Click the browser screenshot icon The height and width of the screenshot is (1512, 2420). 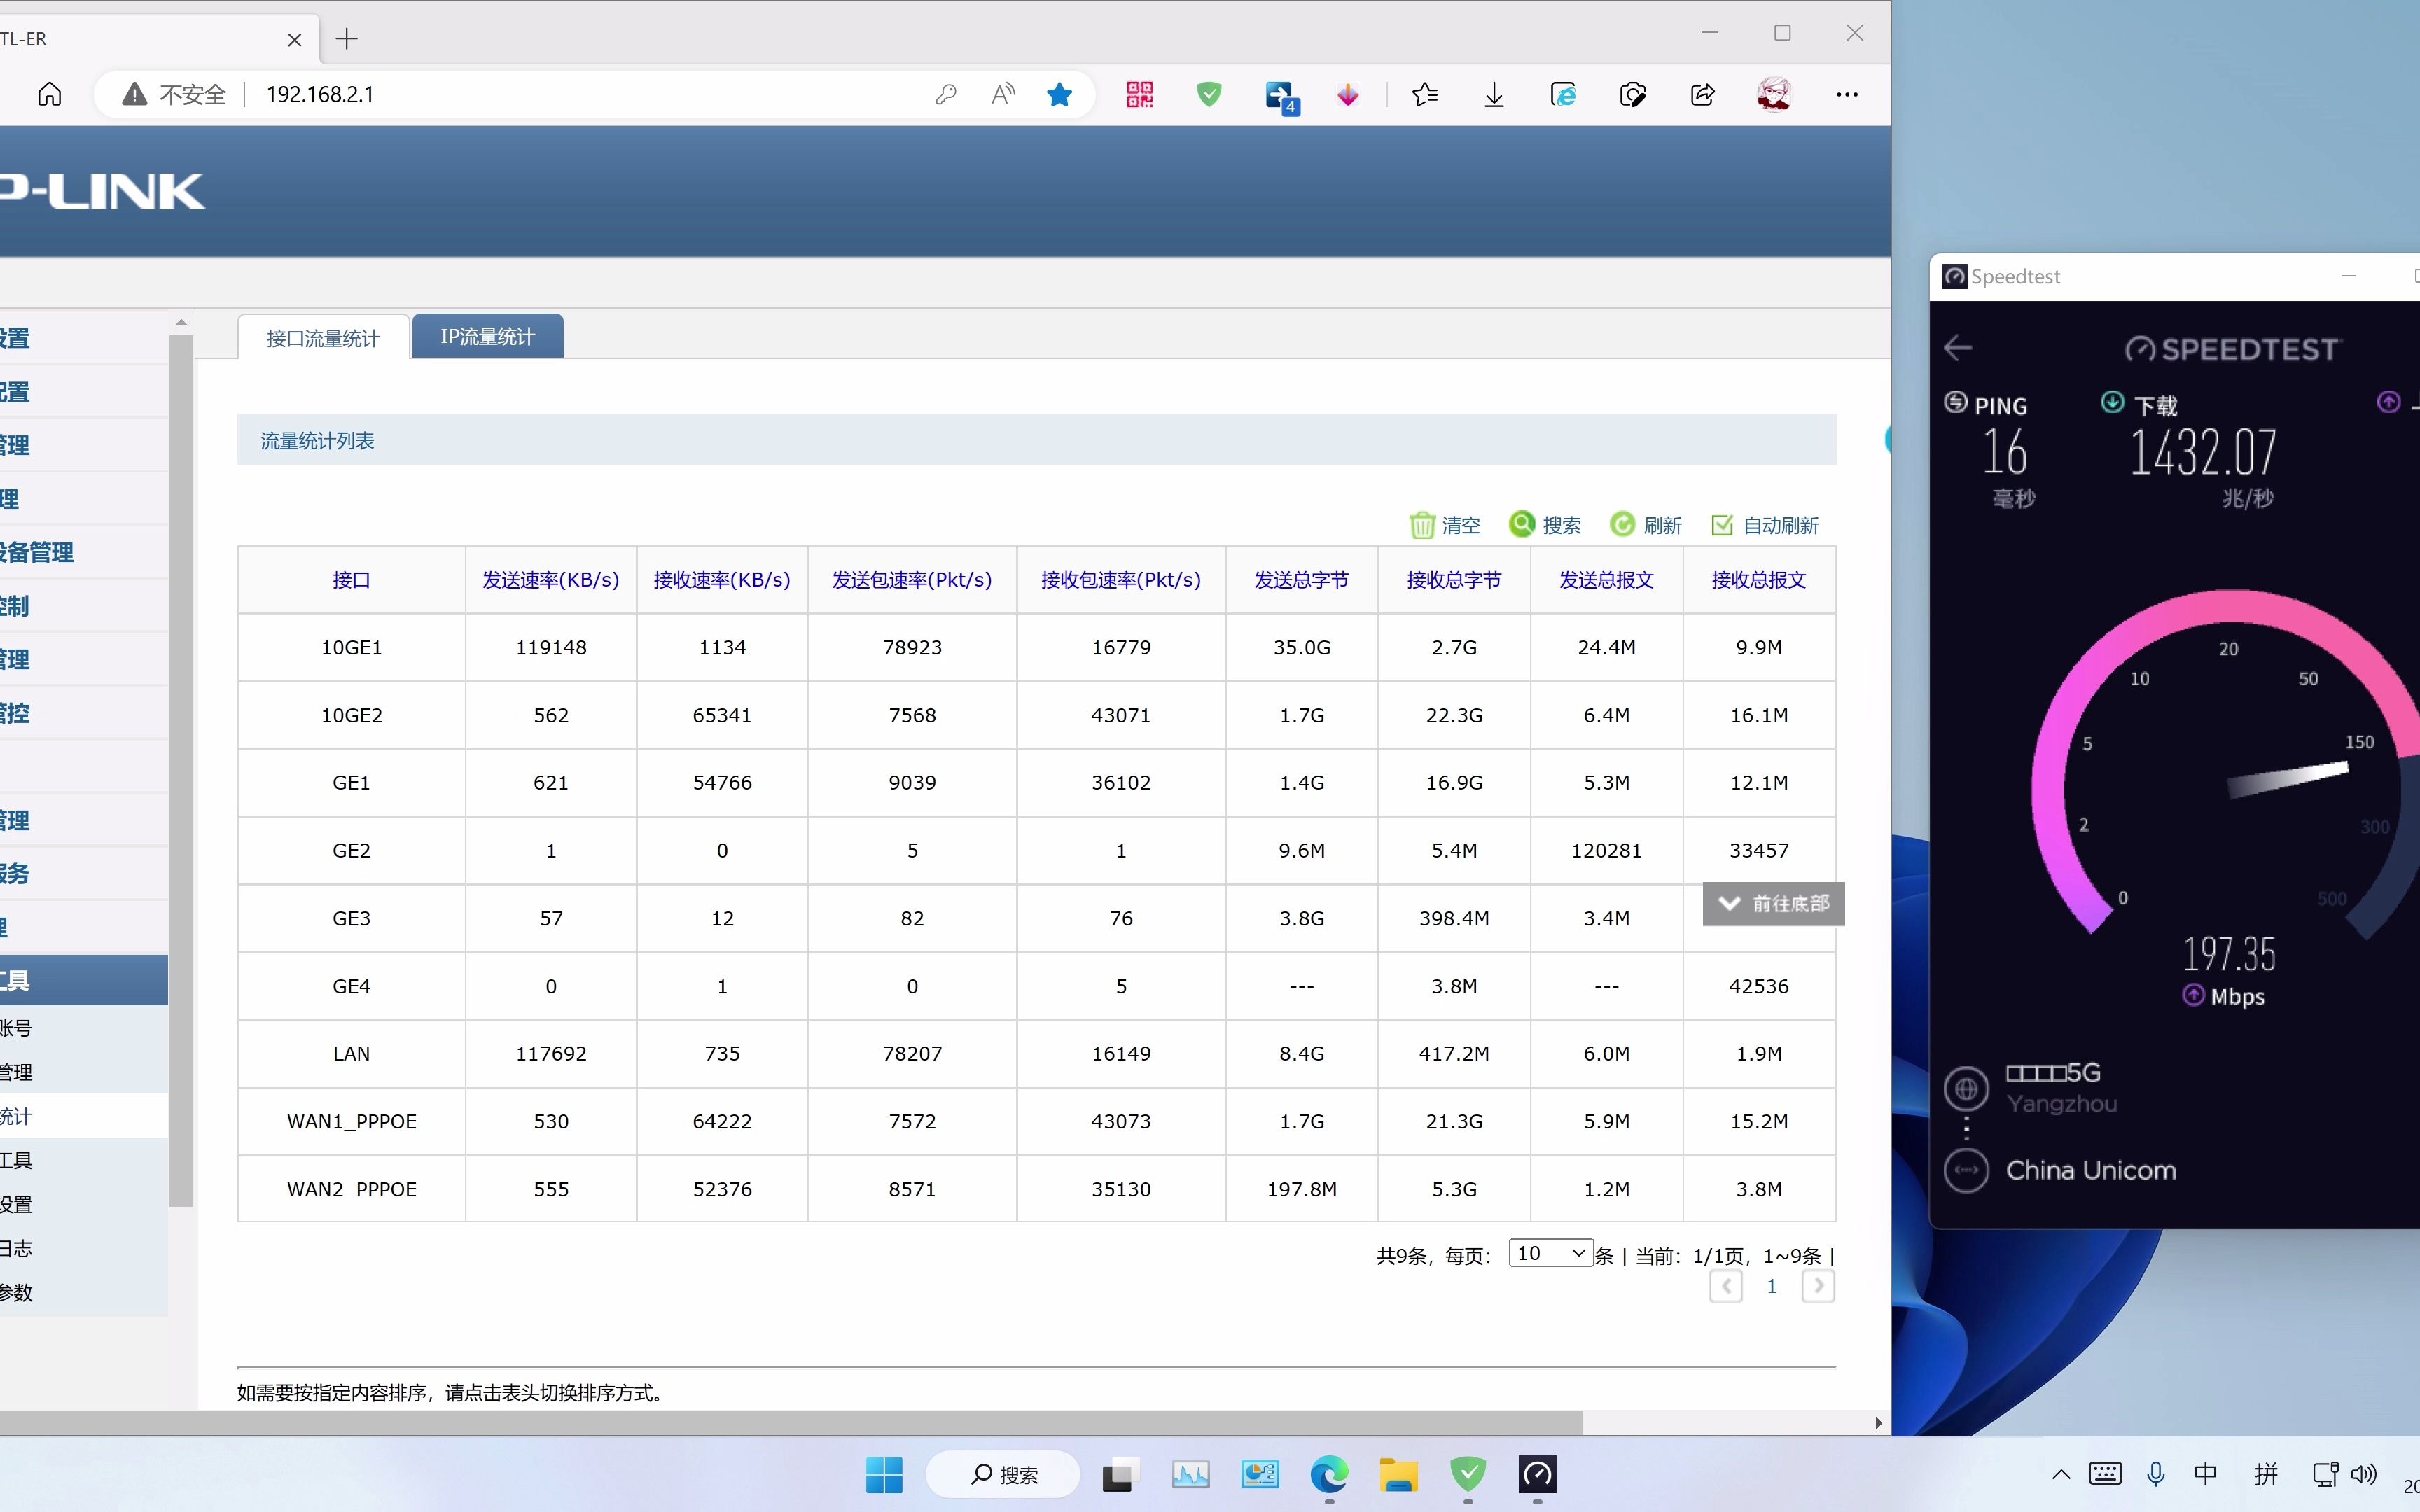click(x=1632, y=94)
